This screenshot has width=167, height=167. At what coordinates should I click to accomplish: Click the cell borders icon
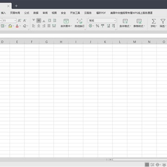[2, 26]
